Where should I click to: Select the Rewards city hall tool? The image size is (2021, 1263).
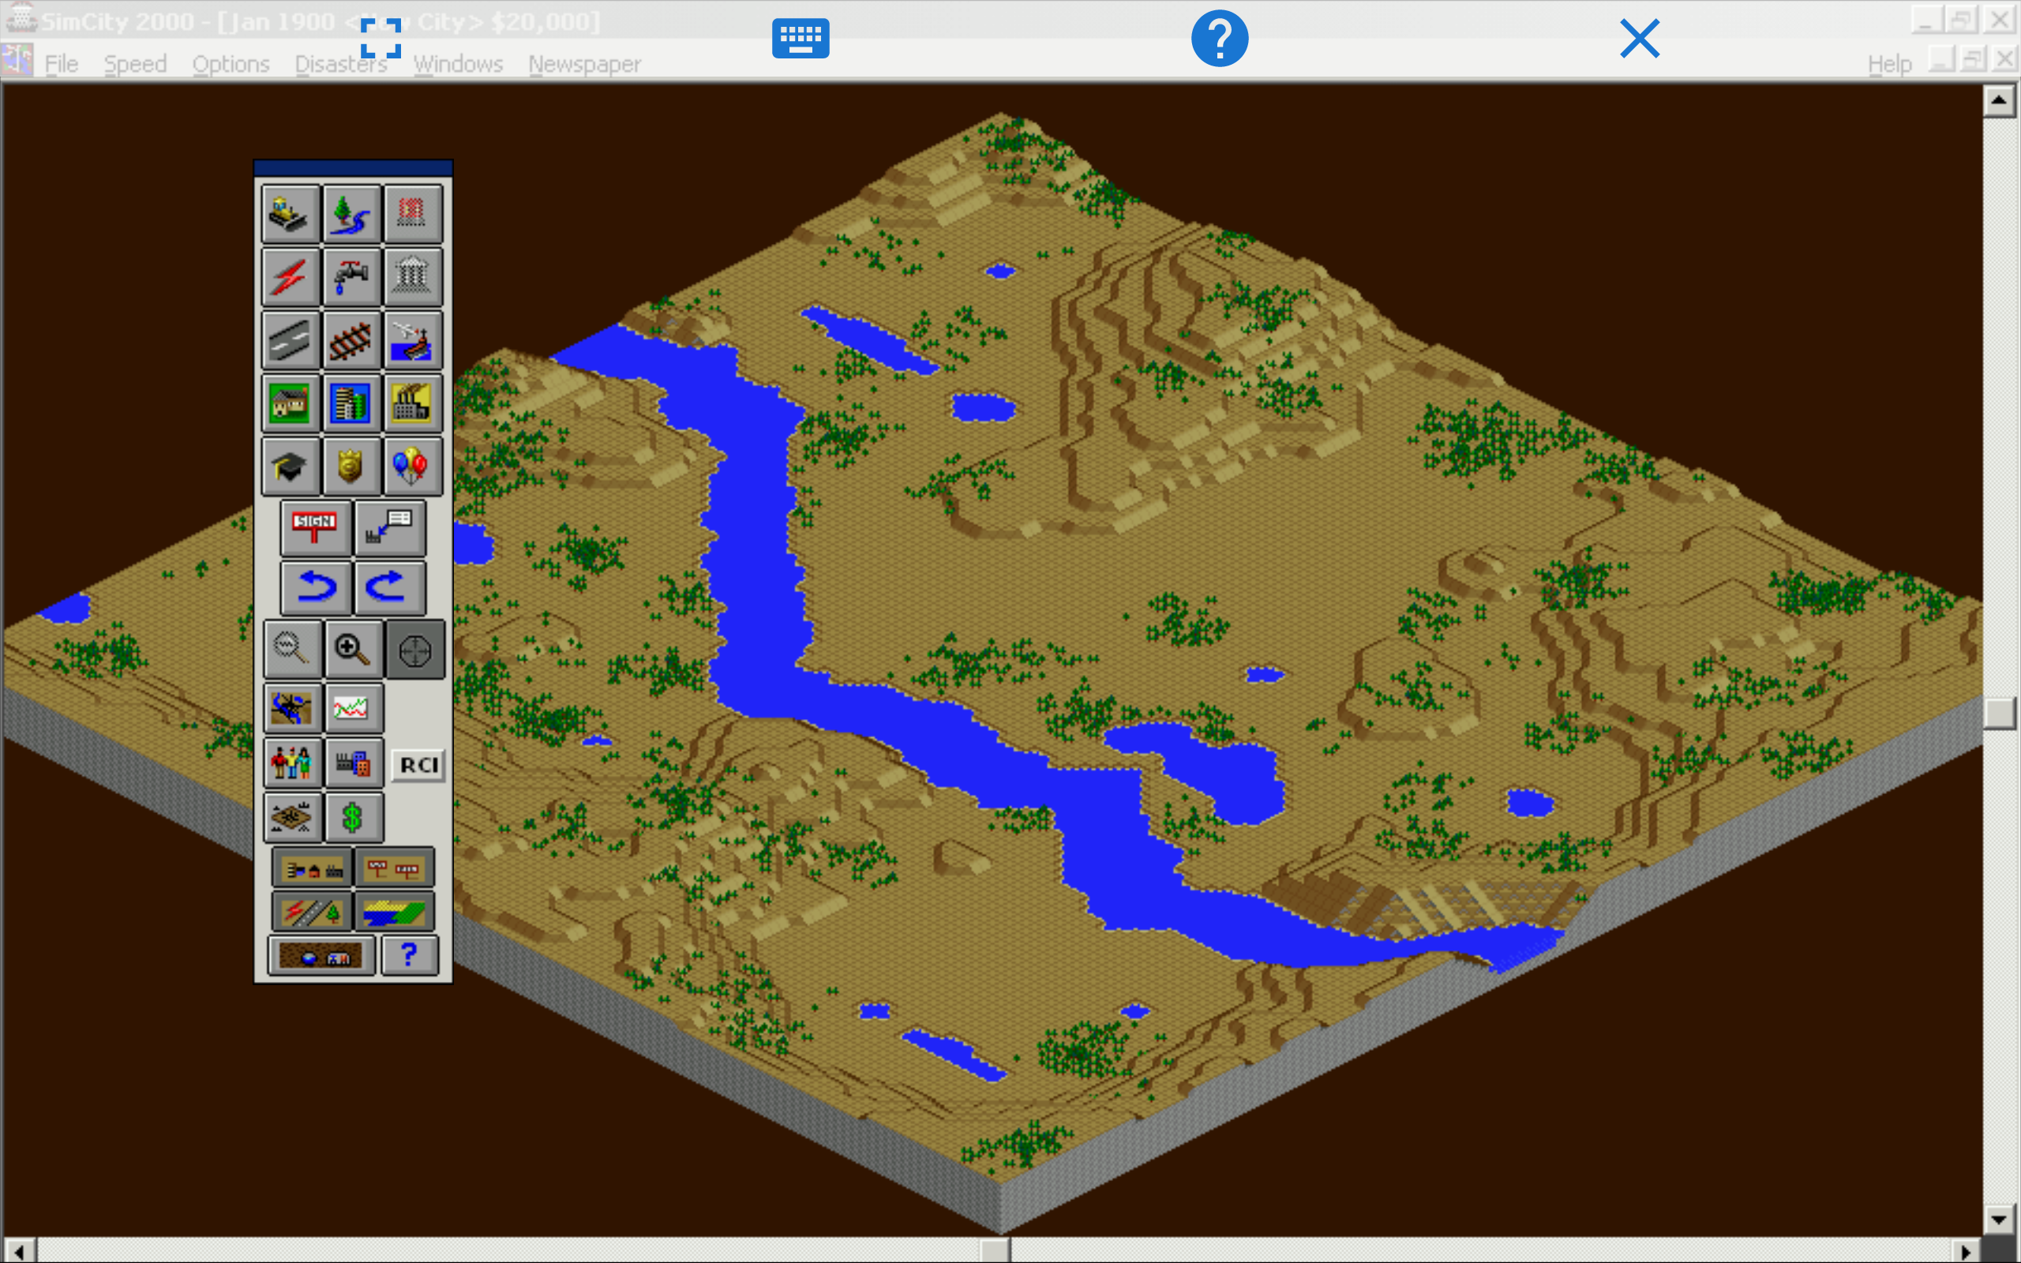point(413,276)
